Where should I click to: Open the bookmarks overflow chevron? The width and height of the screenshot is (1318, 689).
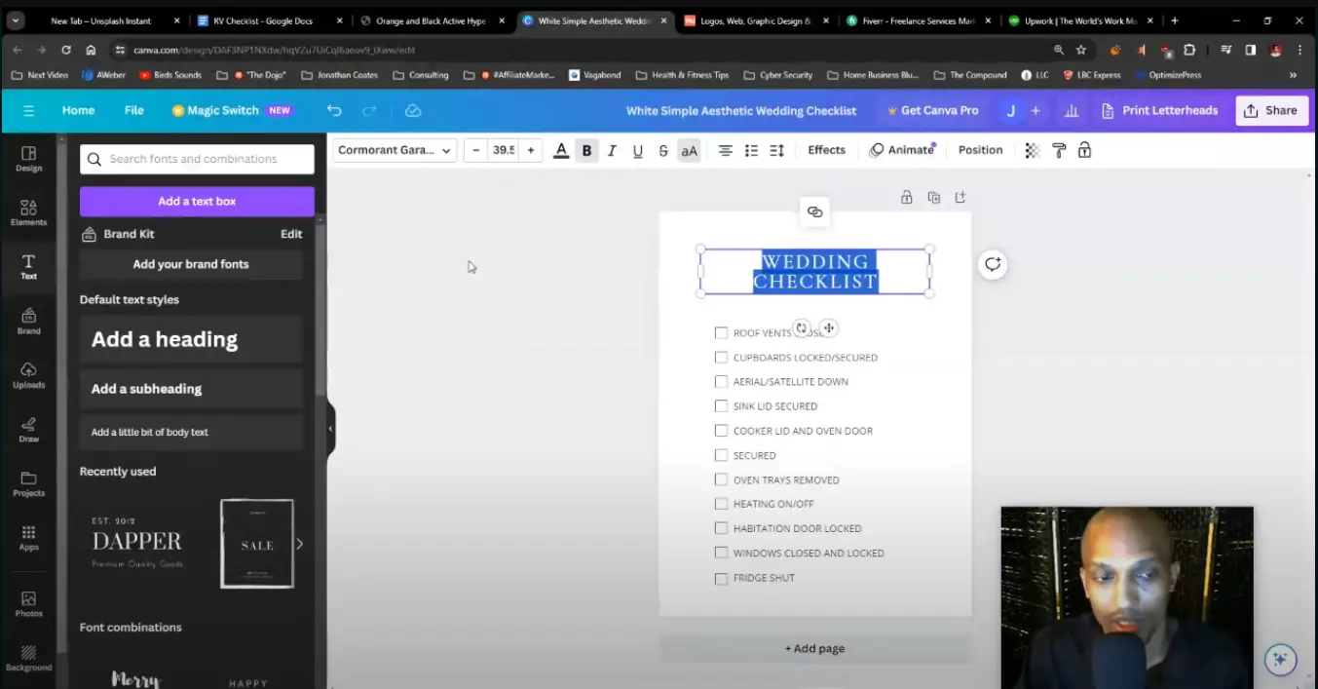(x=1293, y=74)
